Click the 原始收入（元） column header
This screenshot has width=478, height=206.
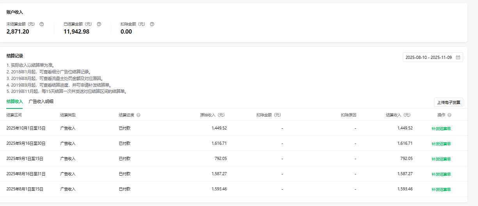click(x=212, y=115)
